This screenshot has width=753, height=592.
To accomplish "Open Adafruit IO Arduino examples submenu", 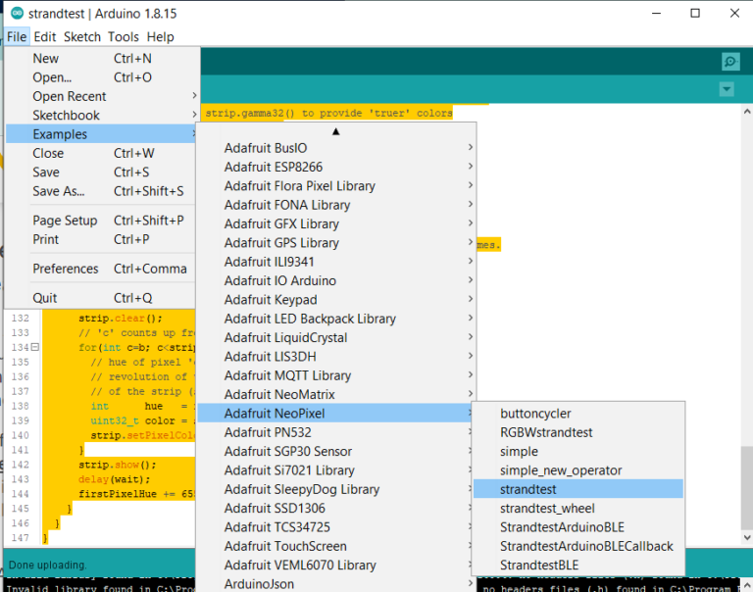I will click(x=336, y=280).
